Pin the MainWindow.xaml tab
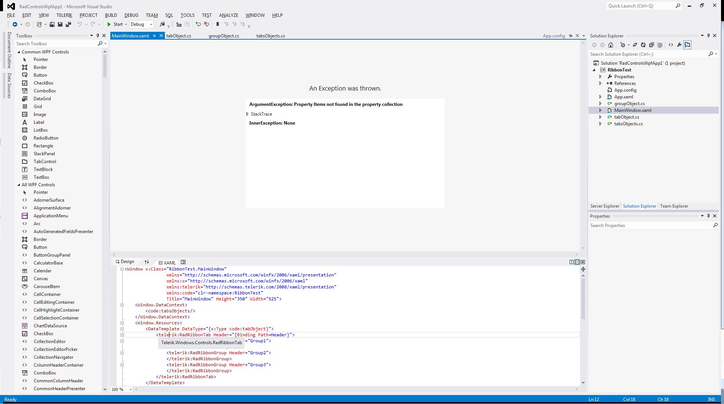 (x=154, y=36)
